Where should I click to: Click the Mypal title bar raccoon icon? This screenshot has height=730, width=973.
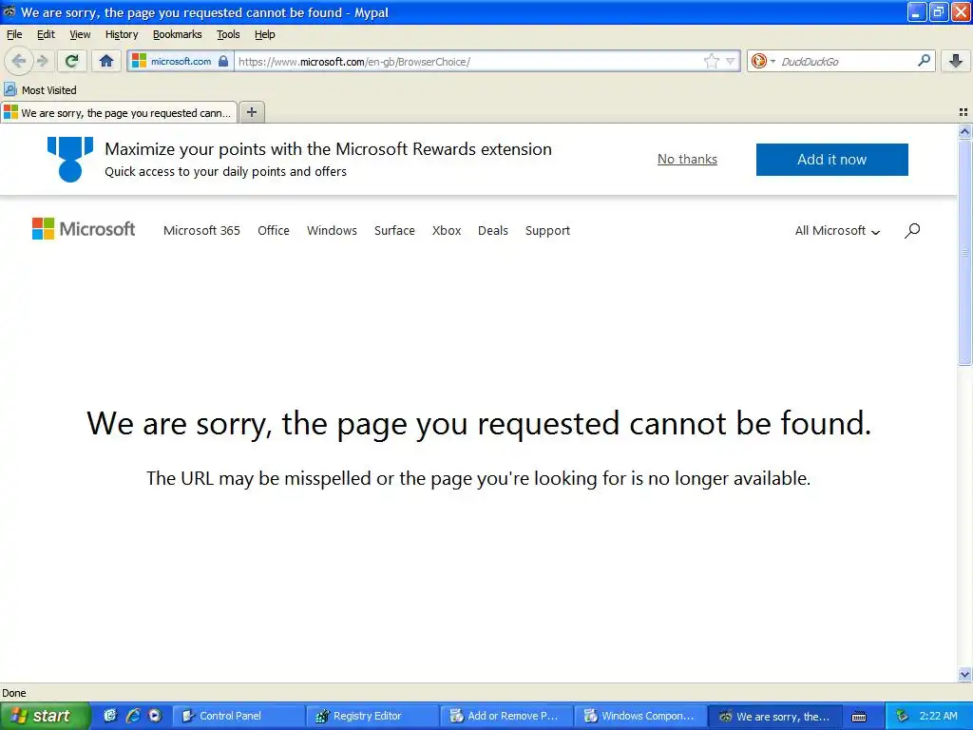tap(10, 11)
